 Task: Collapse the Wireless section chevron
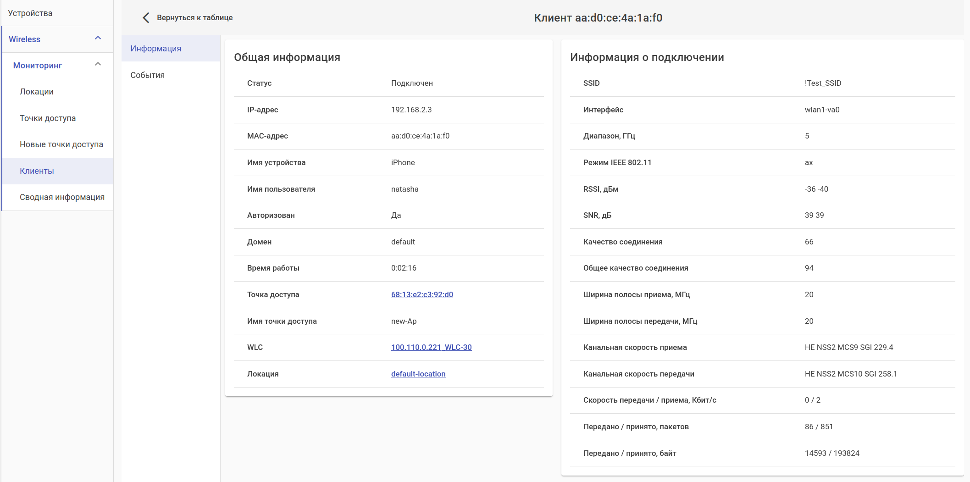pos(98,38)
